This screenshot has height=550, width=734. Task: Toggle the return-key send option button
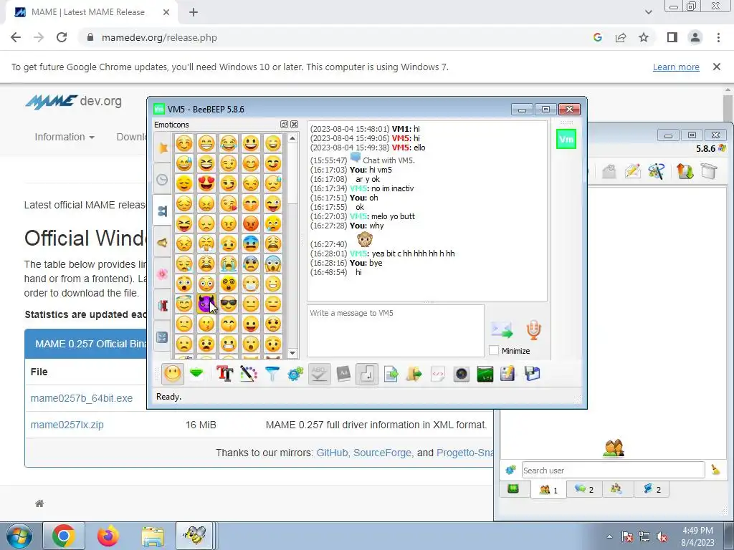pyautogui.click(x=366, y=374)
